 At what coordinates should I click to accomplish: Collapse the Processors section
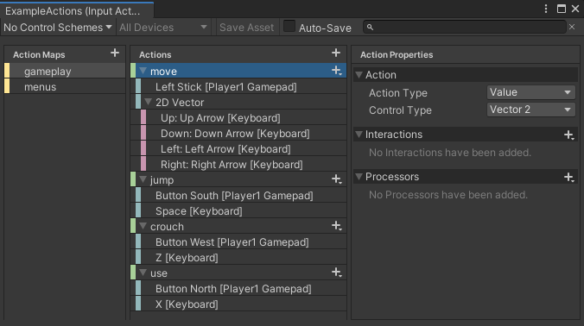[x=359, y=177]
